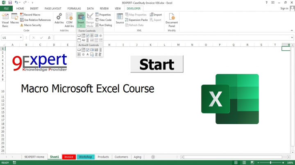Customize the Quick Access Toolbar dropdown
Image resolution: width=295 pixels, height=165 pixels.
pyautogui.click(x=32, y=2)
